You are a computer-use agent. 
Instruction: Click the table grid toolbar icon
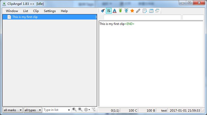[x=151, y=11]
